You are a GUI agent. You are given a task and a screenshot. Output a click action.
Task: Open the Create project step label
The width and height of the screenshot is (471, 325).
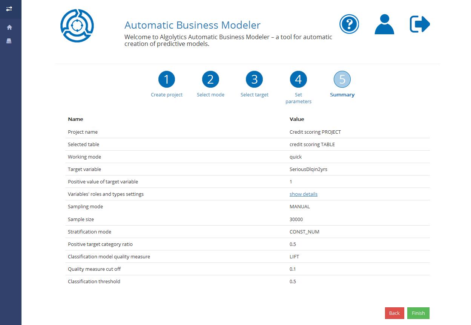click(x=167, y=95)
